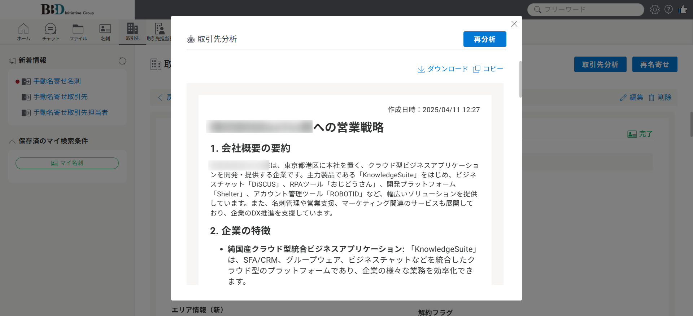Click the 完了 card status link
The height and width of the screenshot is (316, 693).
click(640, 134)
